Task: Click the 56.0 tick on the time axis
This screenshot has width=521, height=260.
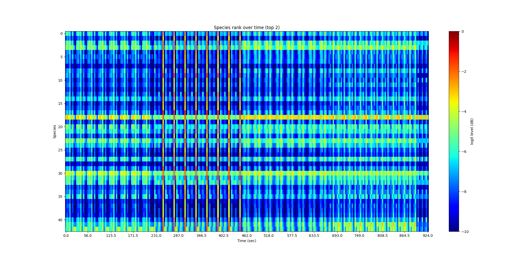Action: [x=88, y=236]
